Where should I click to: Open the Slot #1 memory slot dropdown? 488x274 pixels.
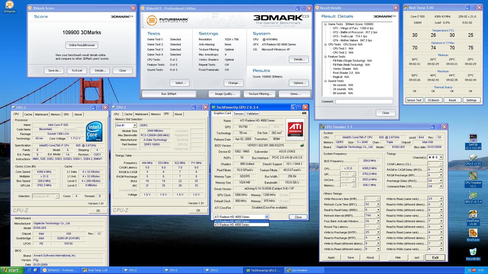(135, 125)
